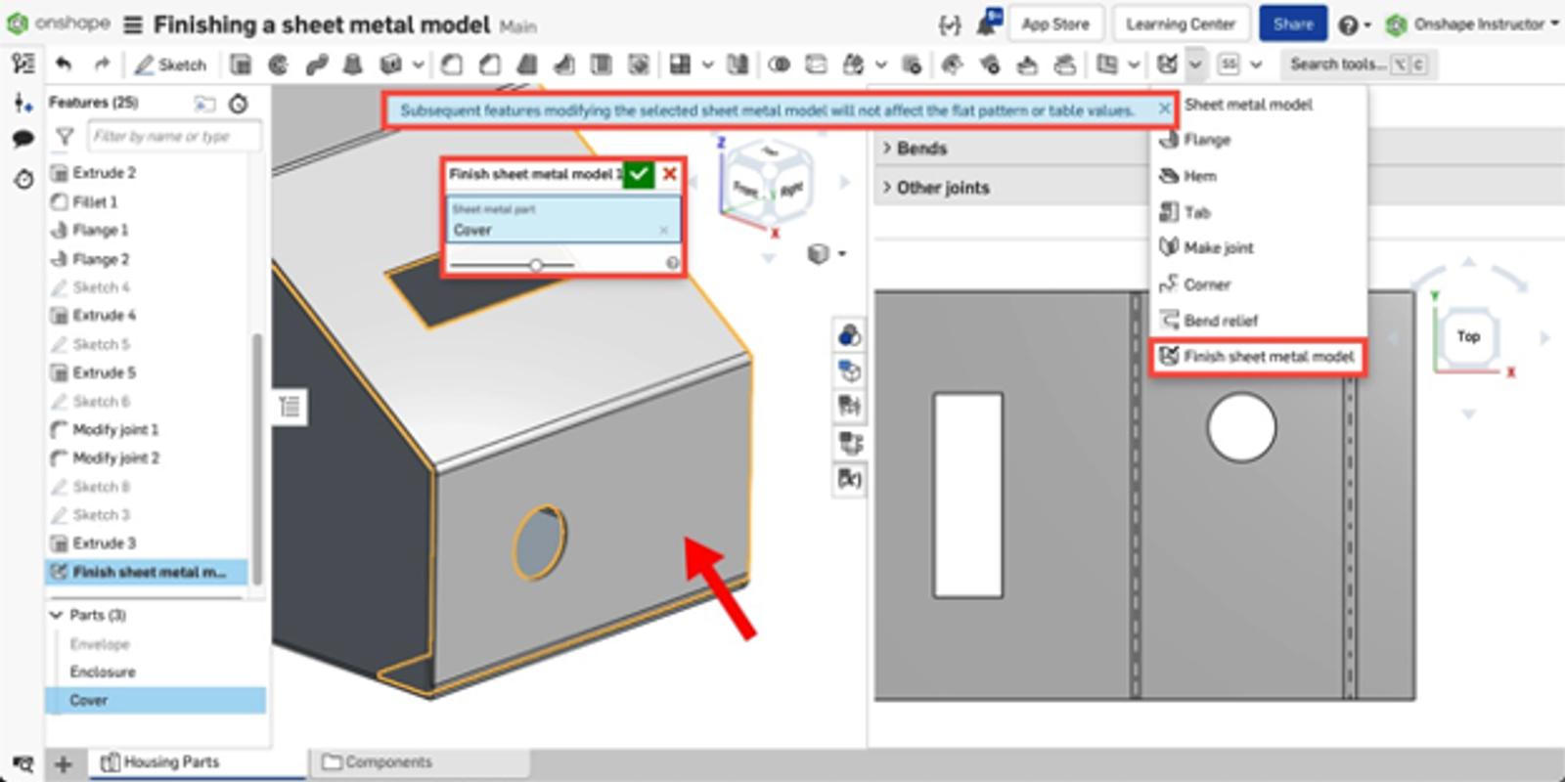Click the Undo arrow in the toolbar
1565x782 pixels.
(65, 65)
